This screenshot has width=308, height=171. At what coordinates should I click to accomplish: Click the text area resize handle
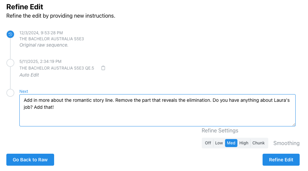[x=294, y=124]
